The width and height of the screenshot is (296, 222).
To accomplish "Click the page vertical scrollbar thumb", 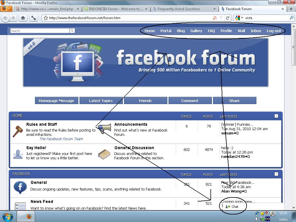I will click(293, 47).
